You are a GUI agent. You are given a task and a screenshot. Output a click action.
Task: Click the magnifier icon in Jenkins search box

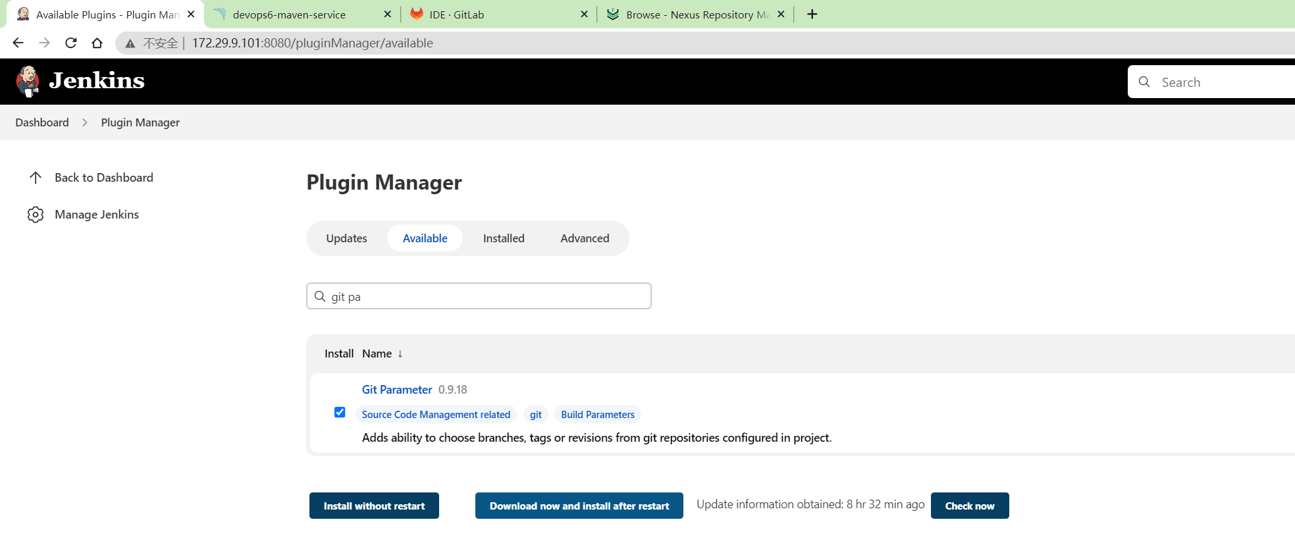point(1144,82)
